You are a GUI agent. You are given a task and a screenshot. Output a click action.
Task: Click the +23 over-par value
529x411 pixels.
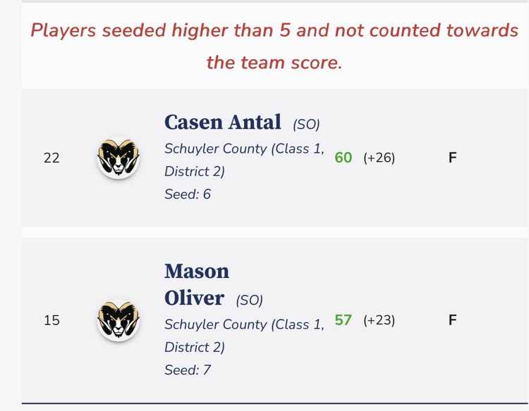point(379,321)
